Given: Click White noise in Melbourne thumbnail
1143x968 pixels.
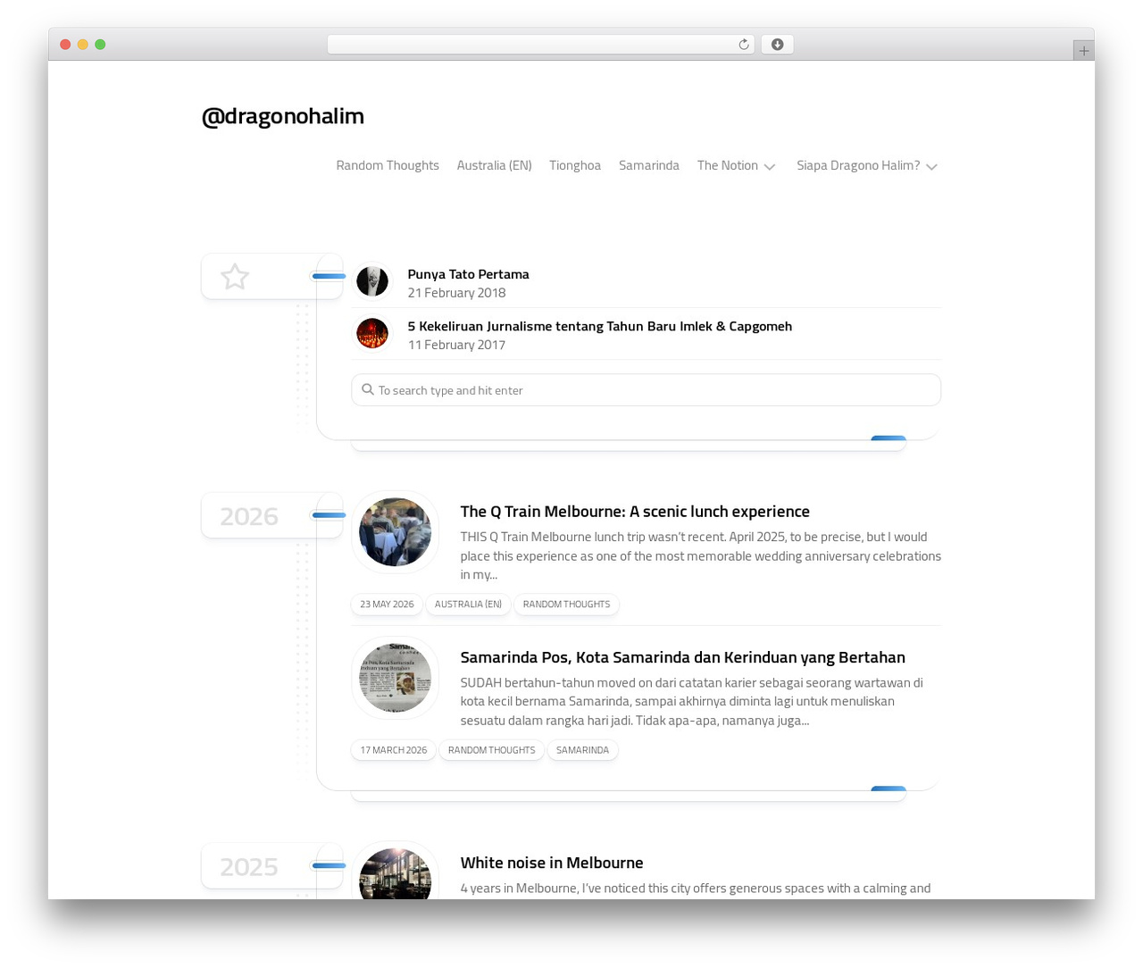Looking at the screenshot, I should point(395,874).
